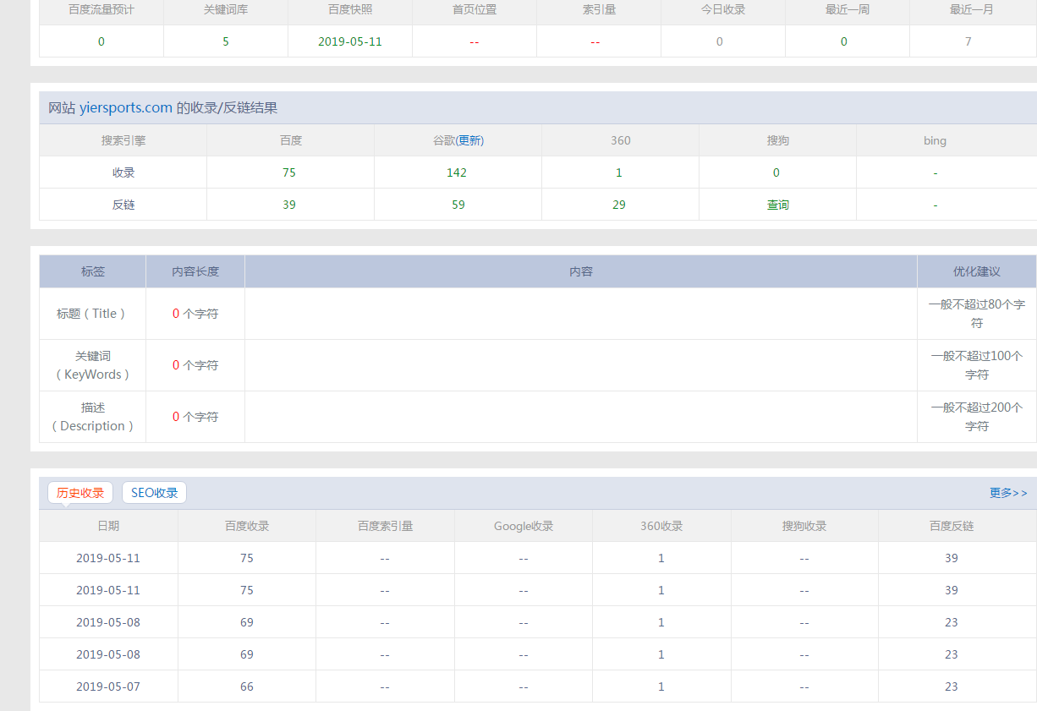Select the 描述 (Description) label cell

92,417
